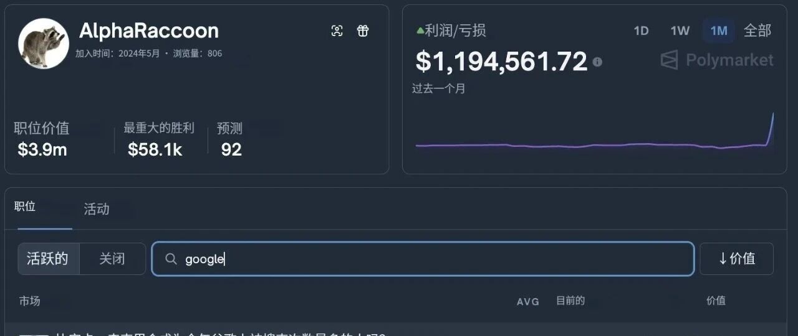Click the 市场 column header

pyautogui.click(x=29, y=301)
